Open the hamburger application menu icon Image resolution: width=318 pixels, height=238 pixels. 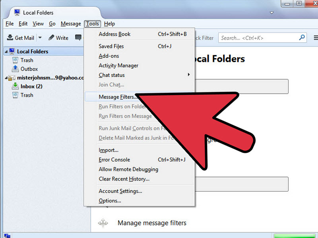[316, 38]
